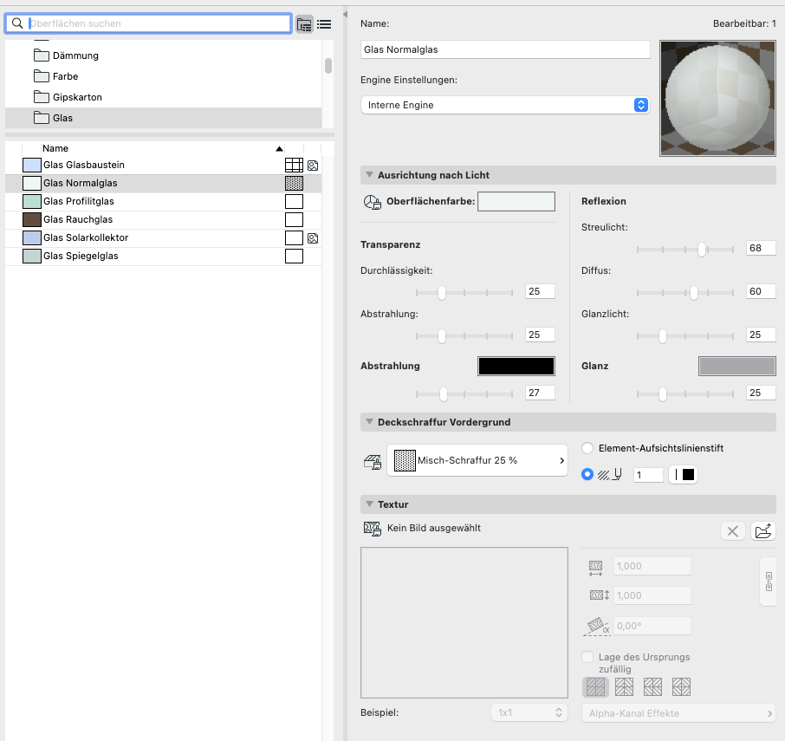The width and height of the screenshot is (785, 741).
Task: Click the hatch icon of Glas Glasbaustein
Action: tap(294, 165)
